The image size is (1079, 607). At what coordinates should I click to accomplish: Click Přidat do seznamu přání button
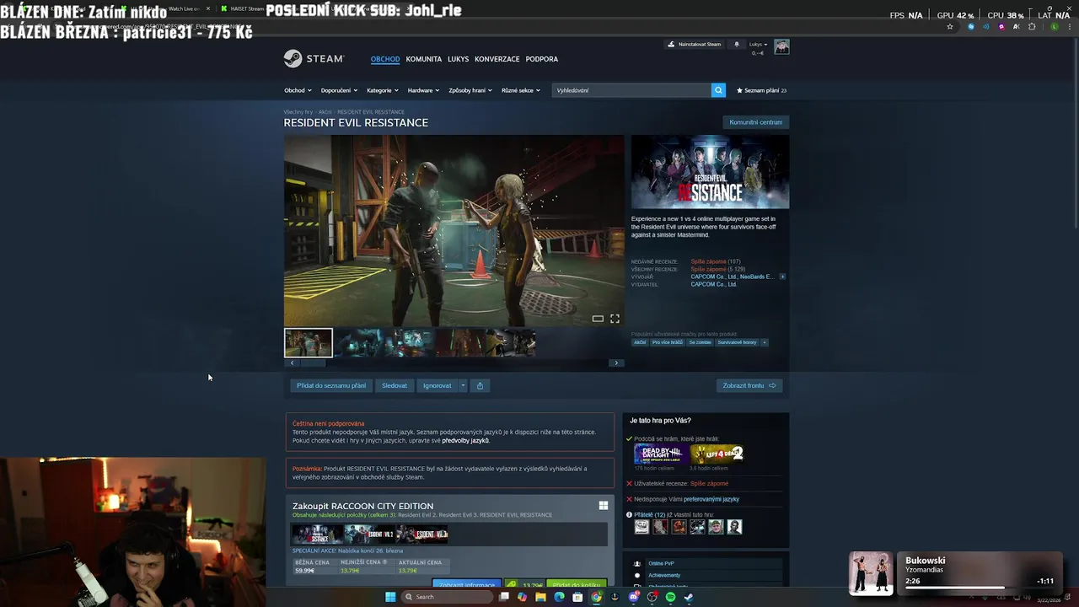click(x=331, y=385)
